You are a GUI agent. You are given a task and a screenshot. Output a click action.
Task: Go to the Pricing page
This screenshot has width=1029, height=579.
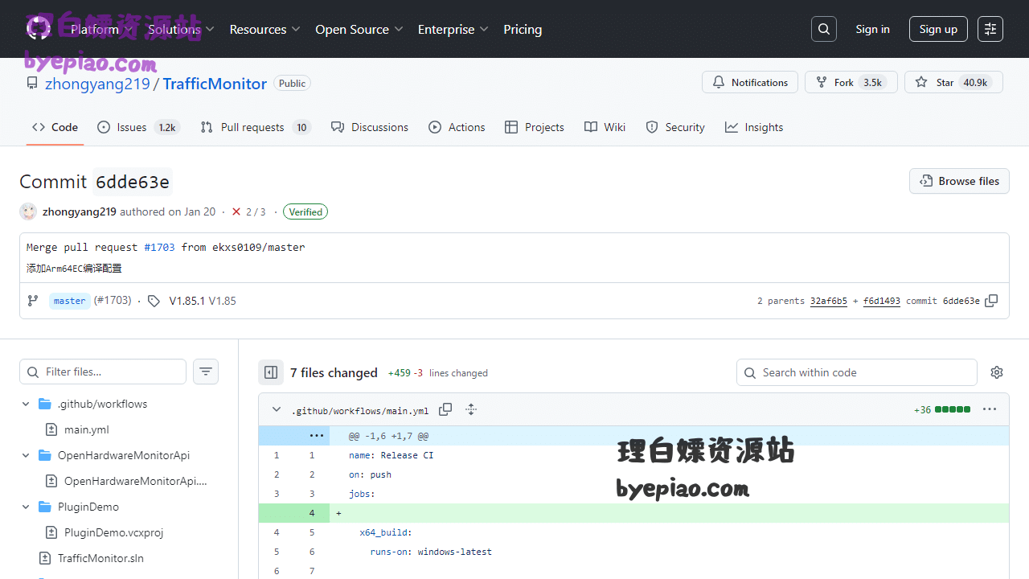pos(523,29)
